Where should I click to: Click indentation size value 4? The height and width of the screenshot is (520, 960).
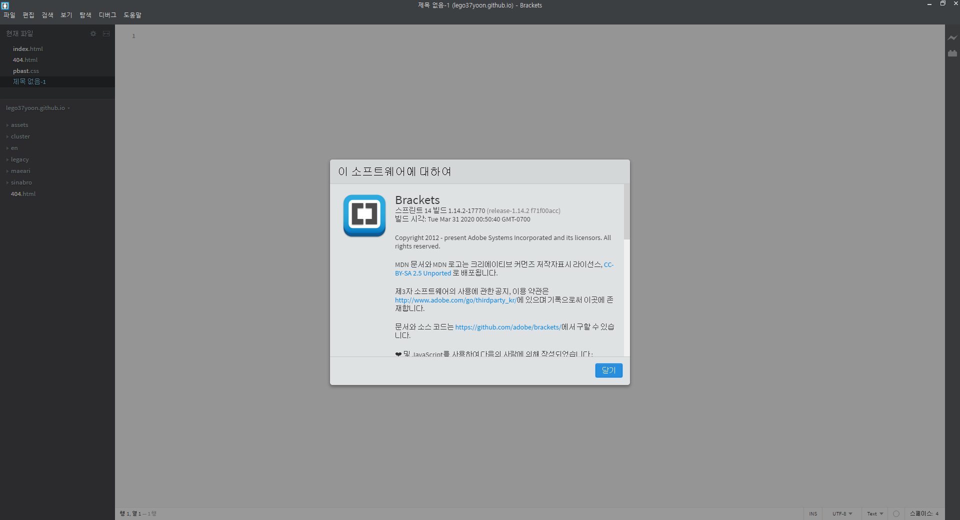click(937, 513)
